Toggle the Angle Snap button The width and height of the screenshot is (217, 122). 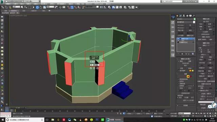pyautogui.click(x=72, y=7)
